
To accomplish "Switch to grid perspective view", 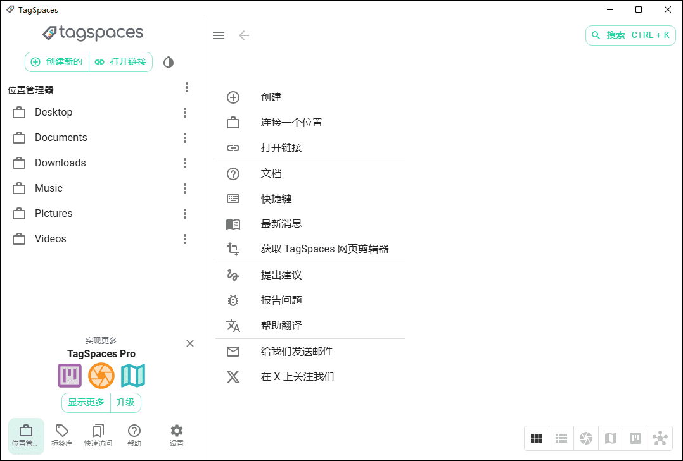I will 536,438.
